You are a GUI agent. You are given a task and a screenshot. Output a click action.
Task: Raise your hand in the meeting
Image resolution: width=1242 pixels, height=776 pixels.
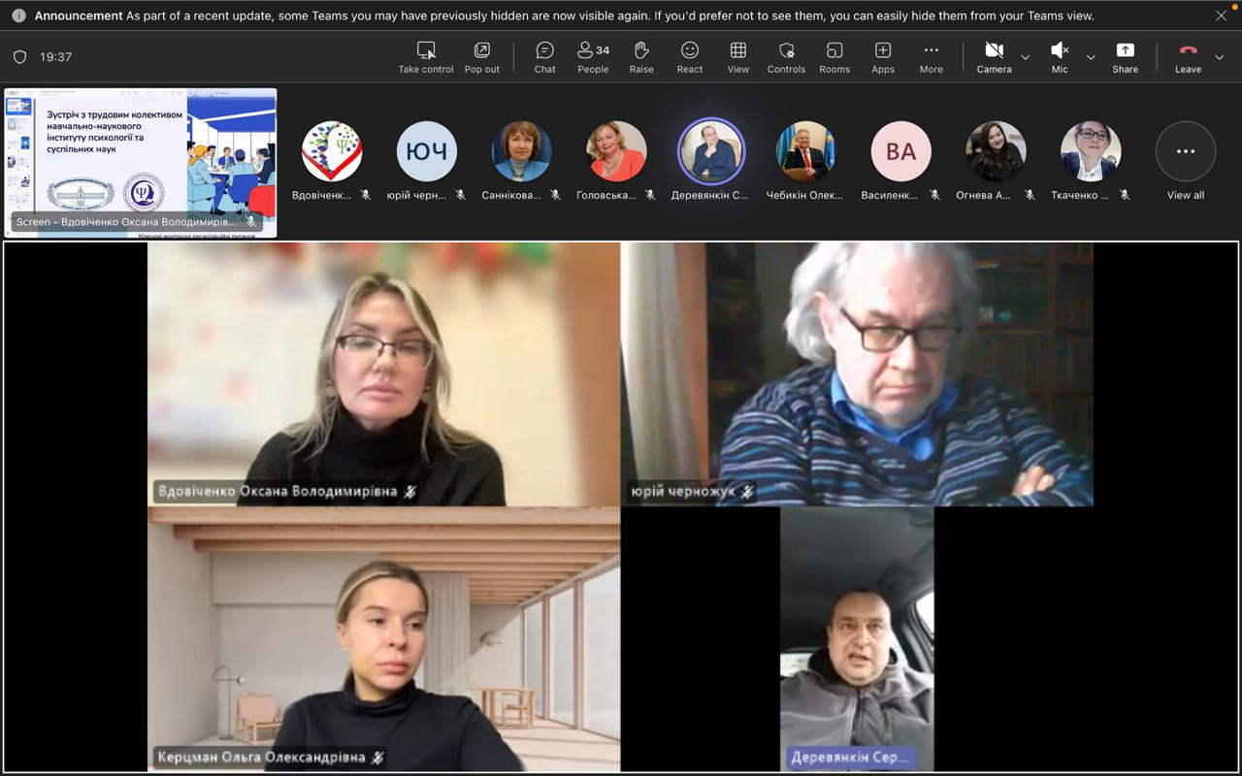click(641, 57)
